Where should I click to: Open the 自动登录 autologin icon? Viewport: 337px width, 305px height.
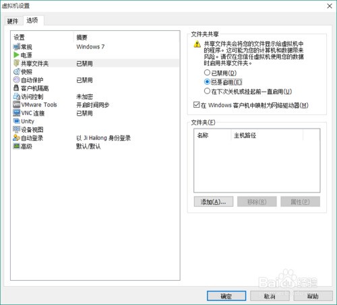point(17,138)
